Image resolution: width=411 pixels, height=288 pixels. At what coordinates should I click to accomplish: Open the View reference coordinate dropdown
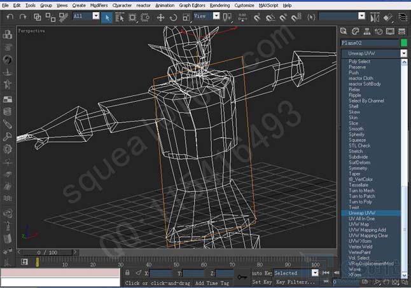[x=216, y=16]
